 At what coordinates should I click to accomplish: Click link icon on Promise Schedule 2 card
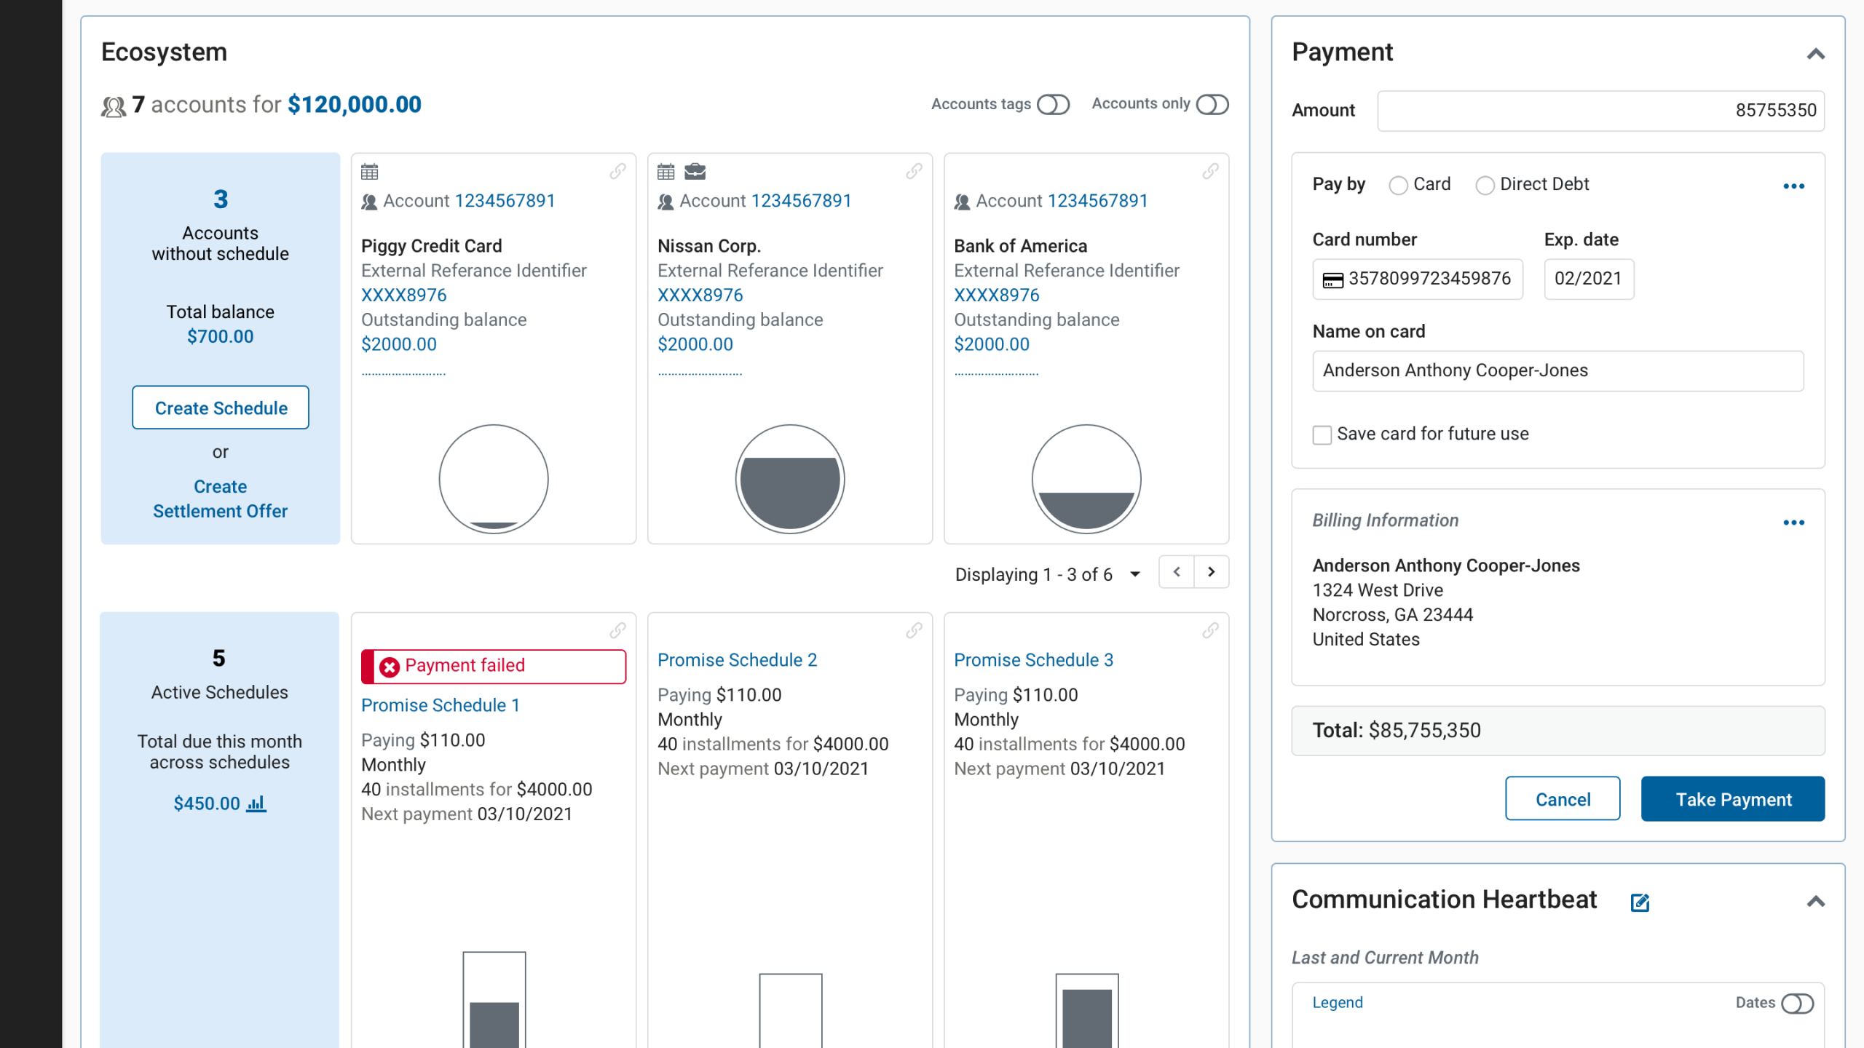(x=914, y=631)
